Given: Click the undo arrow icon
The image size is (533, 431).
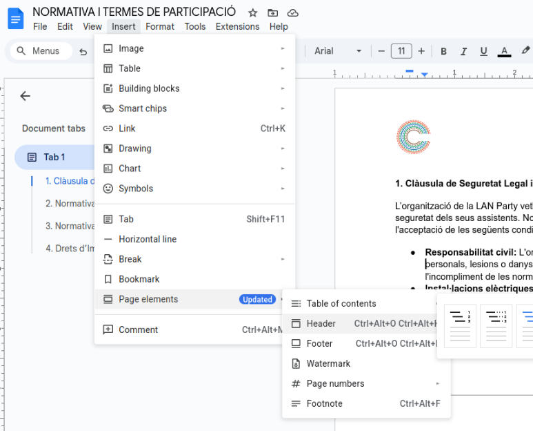Looking at the screenshot, I should pos(83,51).
